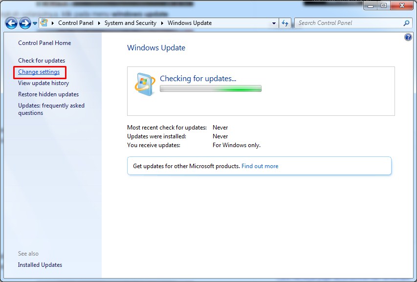Select the Control Panel breadcrumb

pos(76,23)
